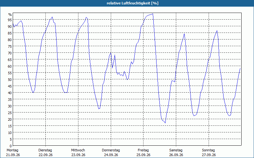
Task: Select the Mittwoch day label
Action: (78, 150)
